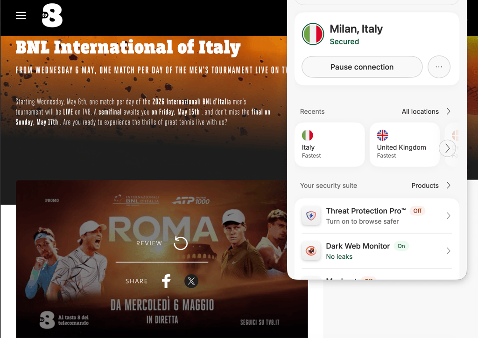Viewport: 478px width, 338px height.
Task: Click the Italy flag in Recents
Action: tap(307, 135)
